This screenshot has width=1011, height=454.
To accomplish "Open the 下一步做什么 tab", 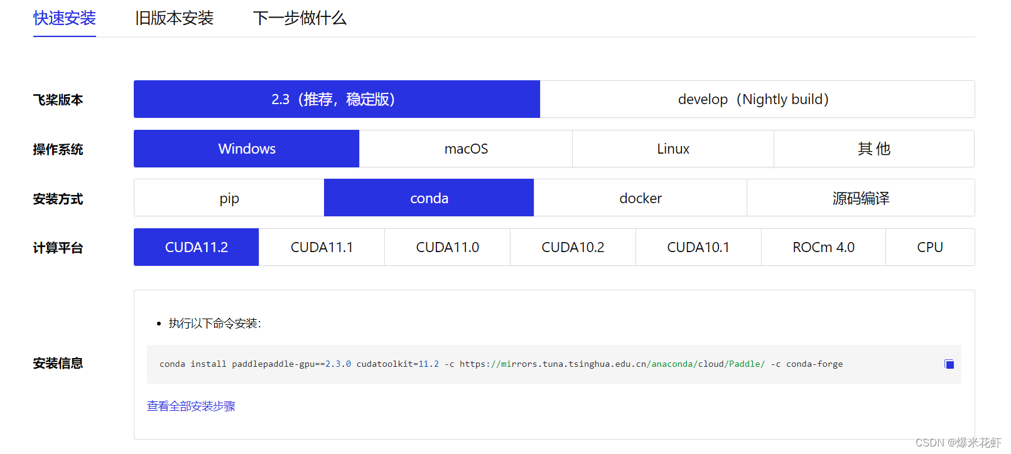I will coord(300,18).
